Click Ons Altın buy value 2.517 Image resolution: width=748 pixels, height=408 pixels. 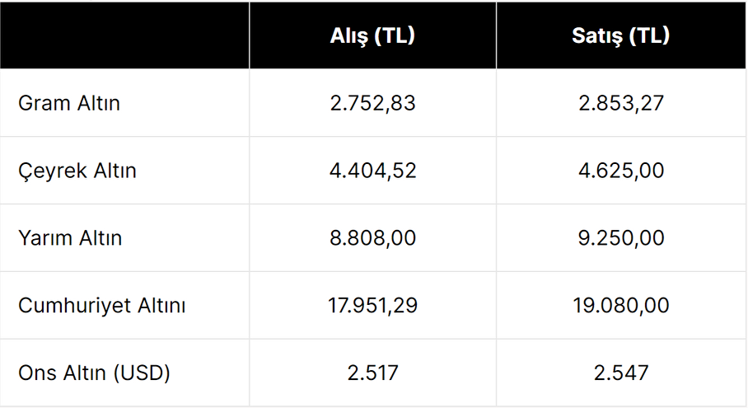372,373
